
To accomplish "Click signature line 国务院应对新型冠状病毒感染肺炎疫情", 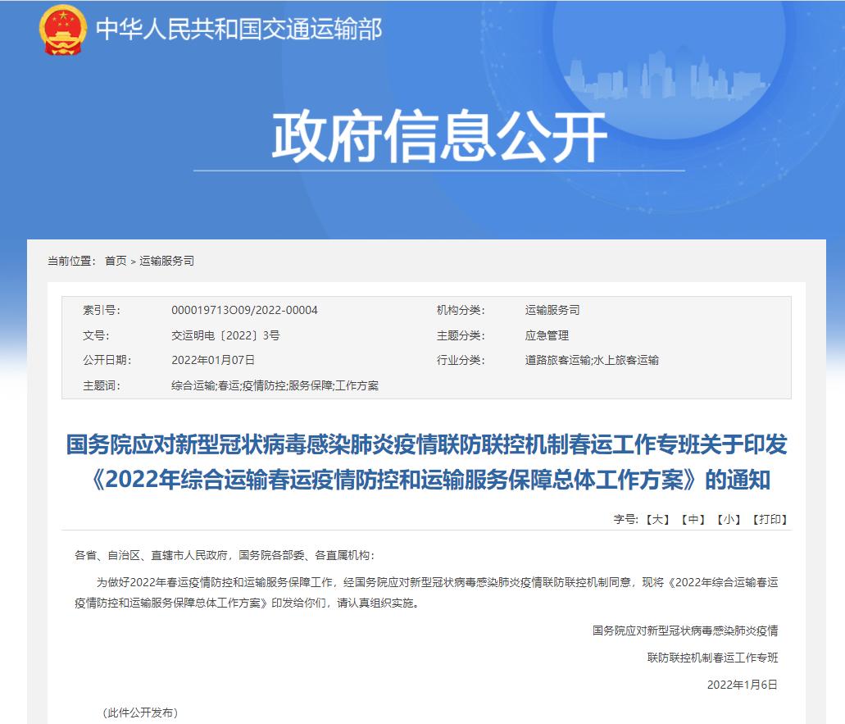I will click(x=685, y=631).
